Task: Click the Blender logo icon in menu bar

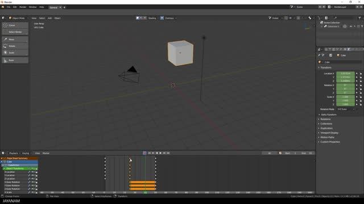Action: pos(3,7)
